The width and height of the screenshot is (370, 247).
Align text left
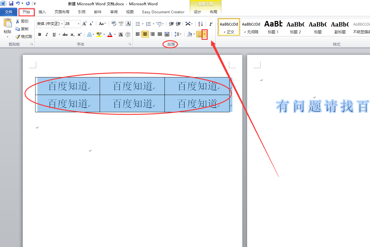138,35
